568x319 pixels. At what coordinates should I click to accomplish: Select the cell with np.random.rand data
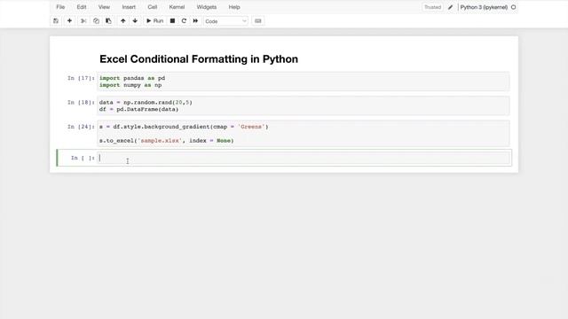tap(304, 106)
